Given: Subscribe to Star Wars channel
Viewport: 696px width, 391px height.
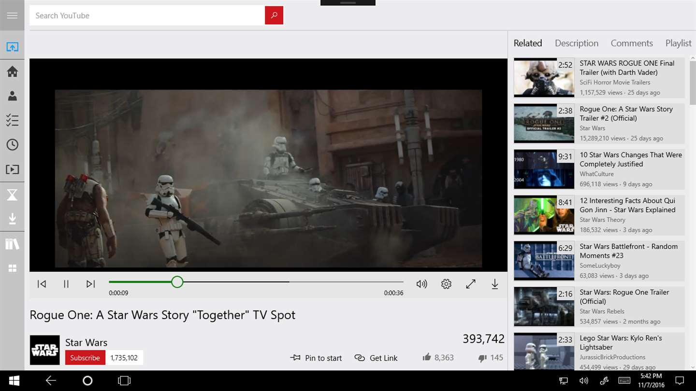Looking at the screenshot, I should pos(85,358).
